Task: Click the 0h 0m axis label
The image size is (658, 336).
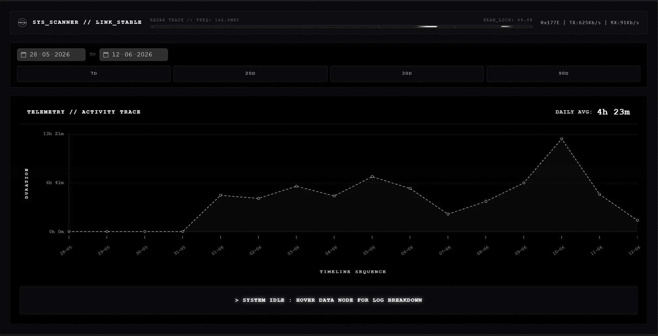Action: click(57, 232)
